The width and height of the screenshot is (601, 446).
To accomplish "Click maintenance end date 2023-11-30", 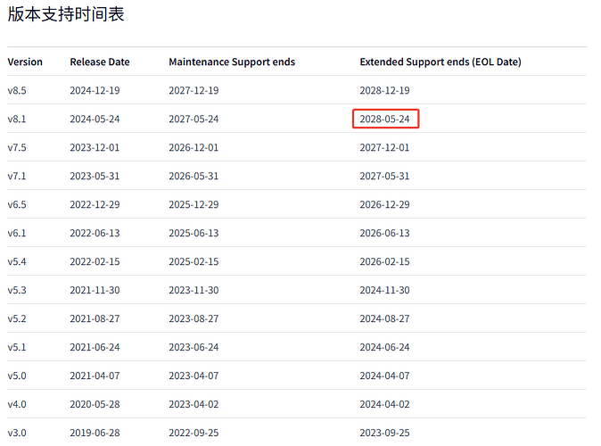I will point(193,290).
